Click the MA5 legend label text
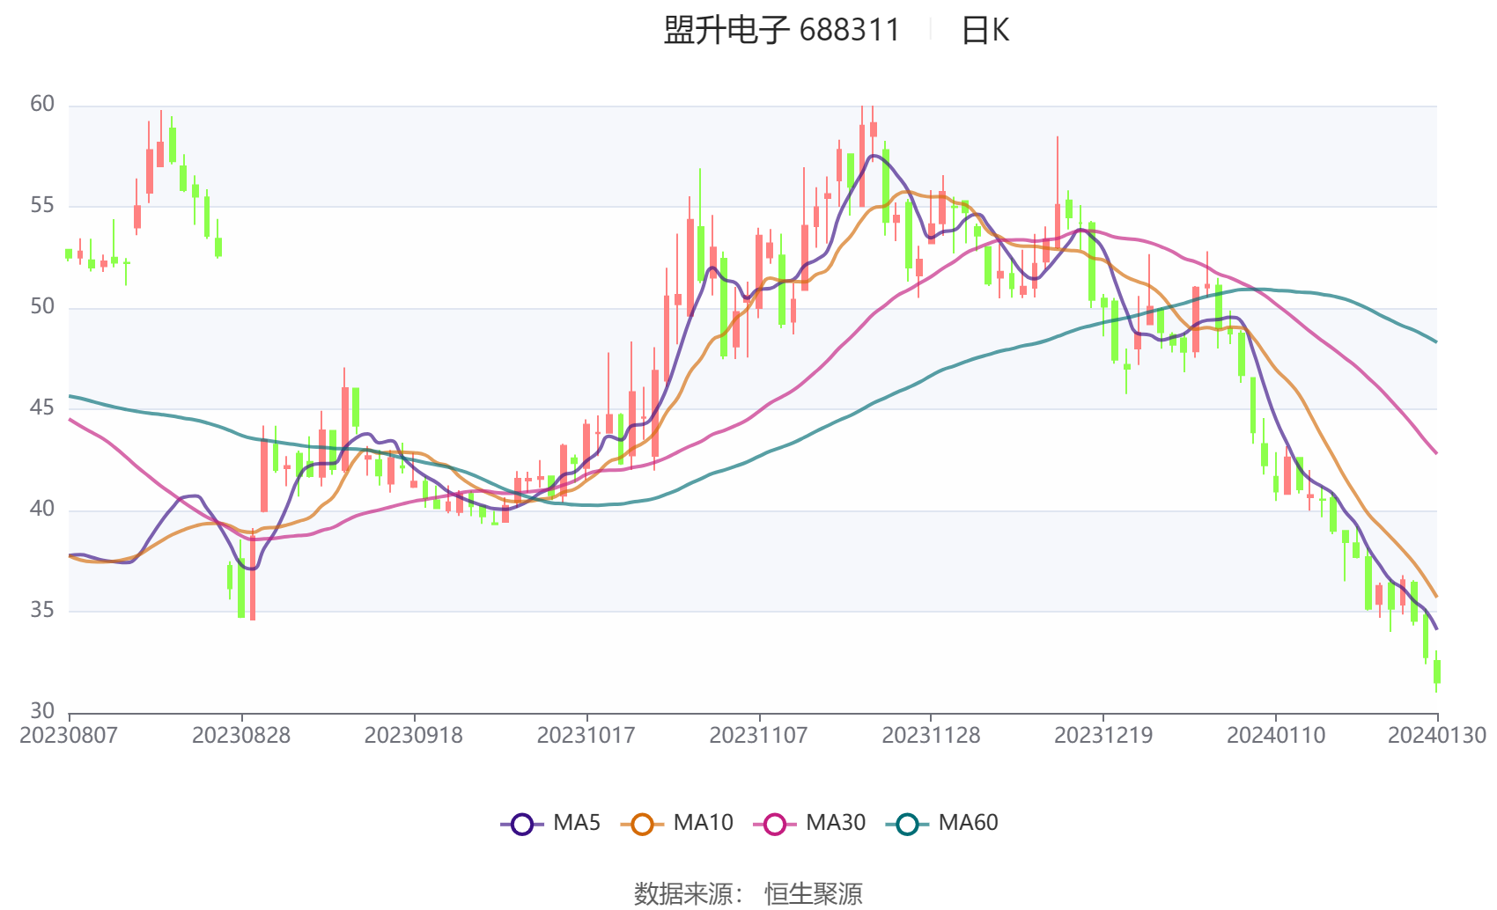Screen dimensions: 1497x910 [x=577, y=823]
